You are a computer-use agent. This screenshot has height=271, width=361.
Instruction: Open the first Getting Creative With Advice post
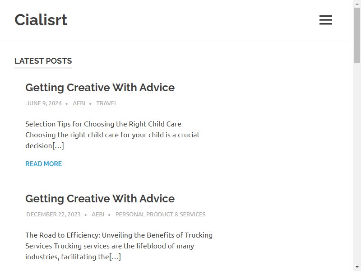click(x=100, y=88)
